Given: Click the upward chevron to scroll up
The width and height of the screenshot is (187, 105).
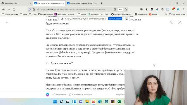Looking at the screenshot, I should pyautogui.click(x=7, y=22).
